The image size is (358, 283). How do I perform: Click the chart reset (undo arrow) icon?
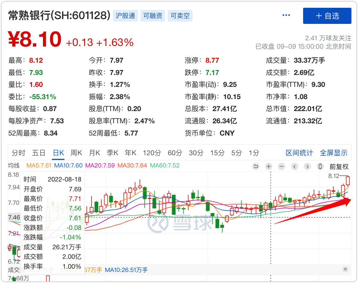point(256,167)
